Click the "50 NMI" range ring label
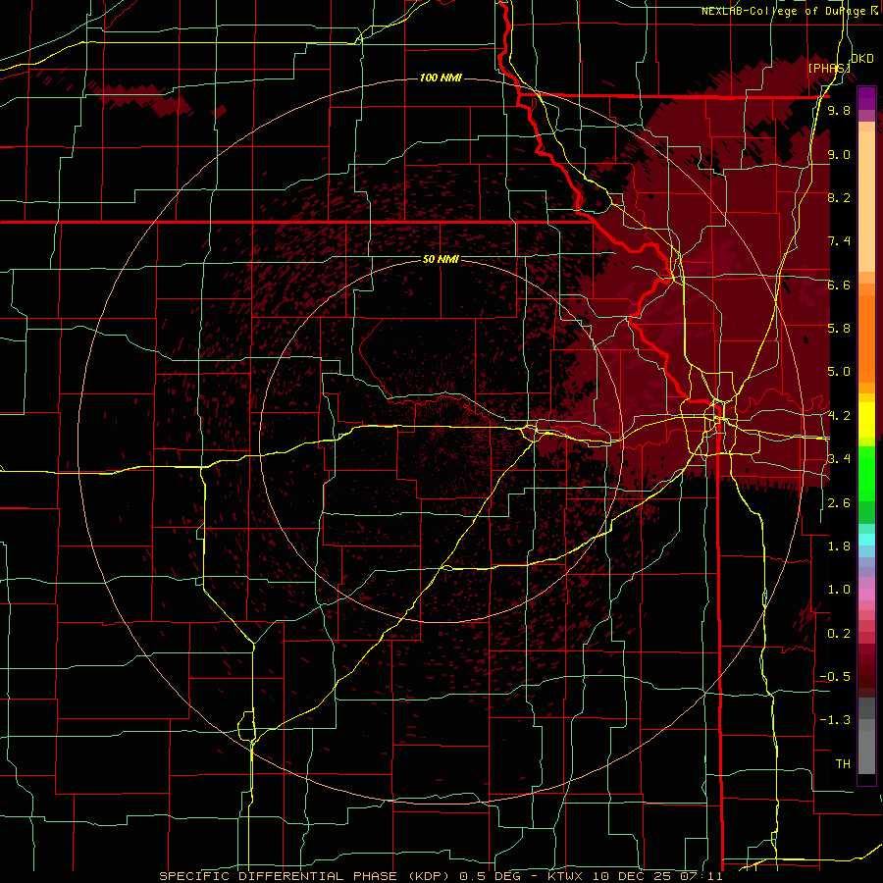883x883 pixels. point(441,259)
